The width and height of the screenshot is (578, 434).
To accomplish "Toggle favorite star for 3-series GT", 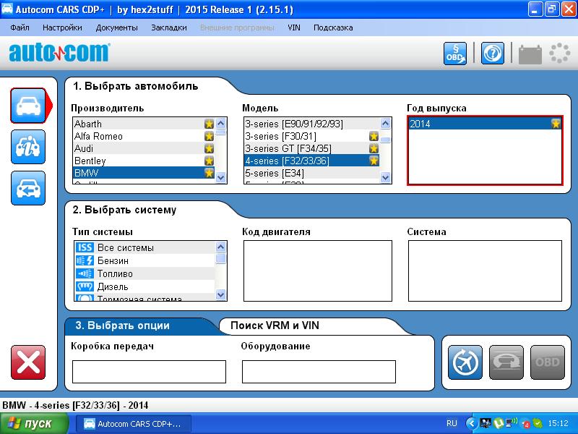I will point(374,148).
